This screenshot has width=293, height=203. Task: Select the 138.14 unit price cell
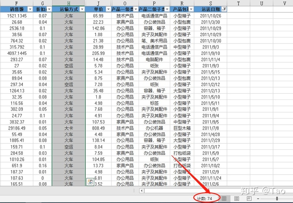click(x=98, y=140)
